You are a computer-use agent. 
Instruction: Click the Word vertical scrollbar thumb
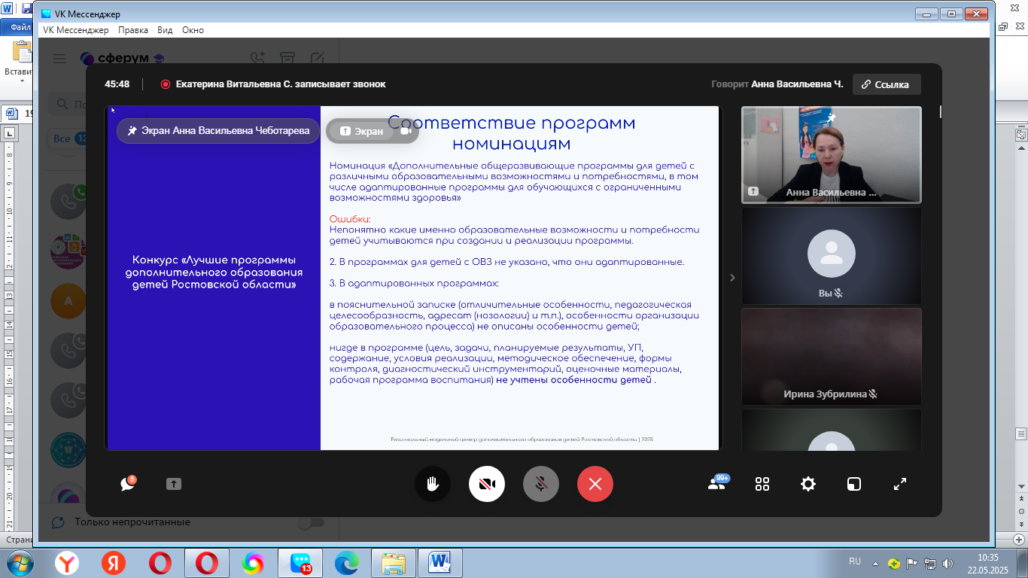tap(1021, 433)
